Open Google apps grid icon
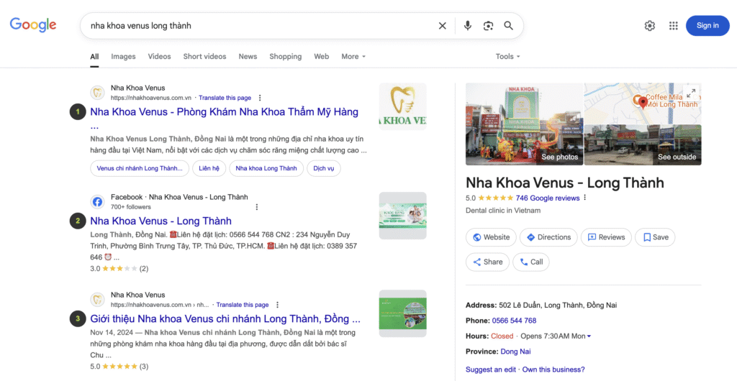 (673, 26)
